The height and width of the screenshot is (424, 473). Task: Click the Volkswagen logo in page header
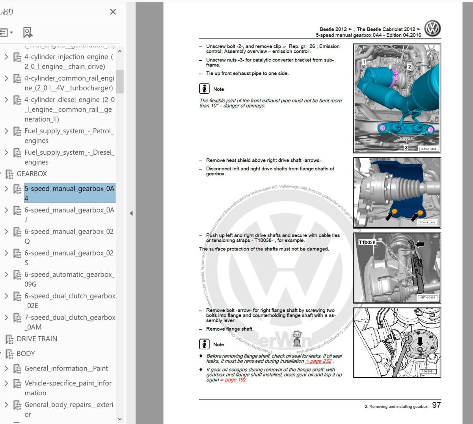click(x=433, y=28)
